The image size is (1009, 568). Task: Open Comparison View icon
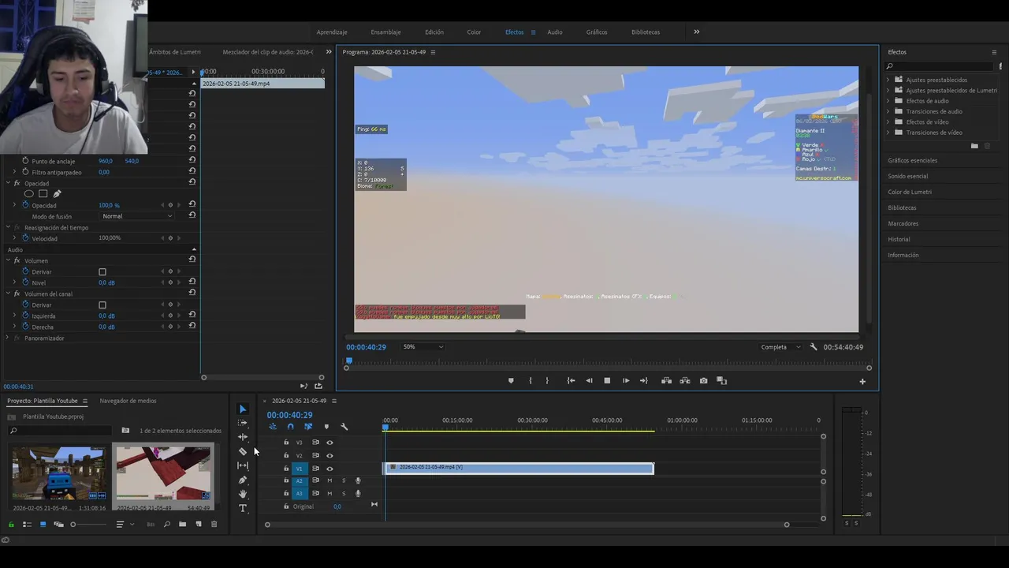click(721, 381)
